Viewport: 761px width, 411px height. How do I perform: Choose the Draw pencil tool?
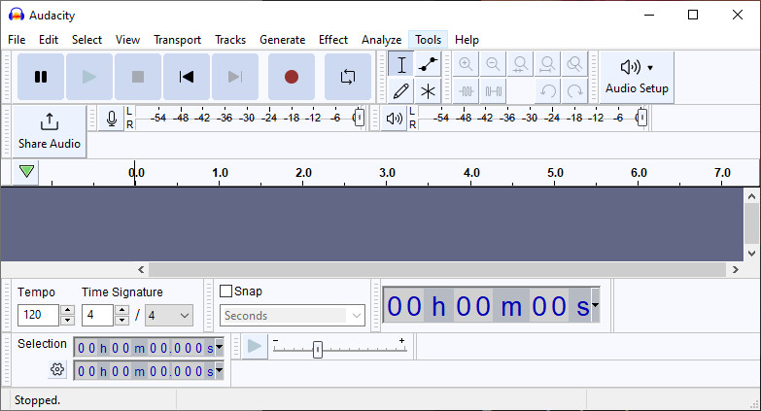coord(400,91)
